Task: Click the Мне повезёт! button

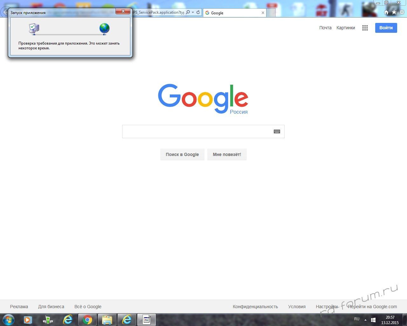Action: [227, 154]
